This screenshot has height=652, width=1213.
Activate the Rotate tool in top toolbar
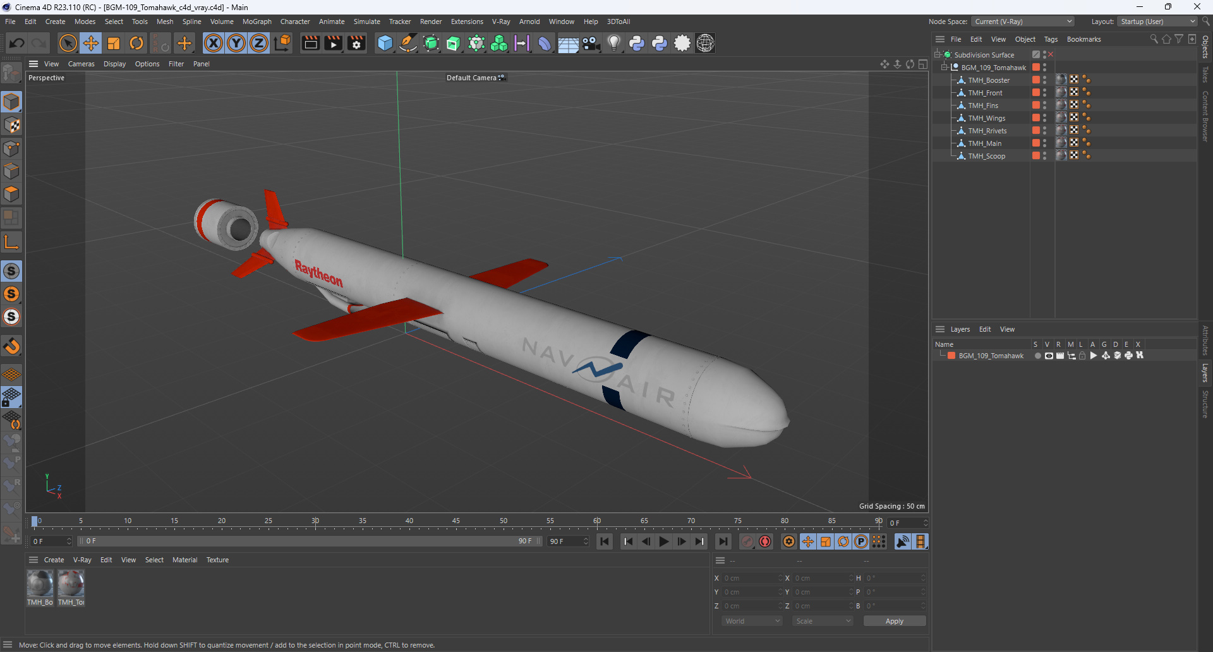tap(136, 43)
